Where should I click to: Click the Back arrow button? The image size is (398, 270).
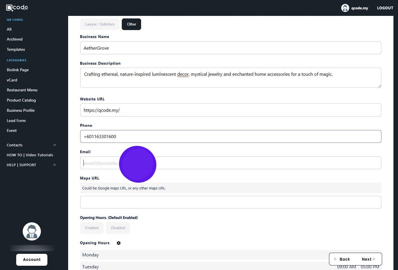(342, 259)
